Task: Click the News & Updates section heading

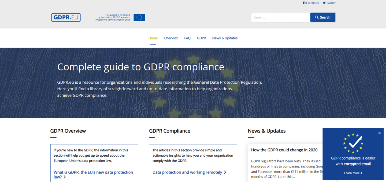Action: (x=267, y=131)
